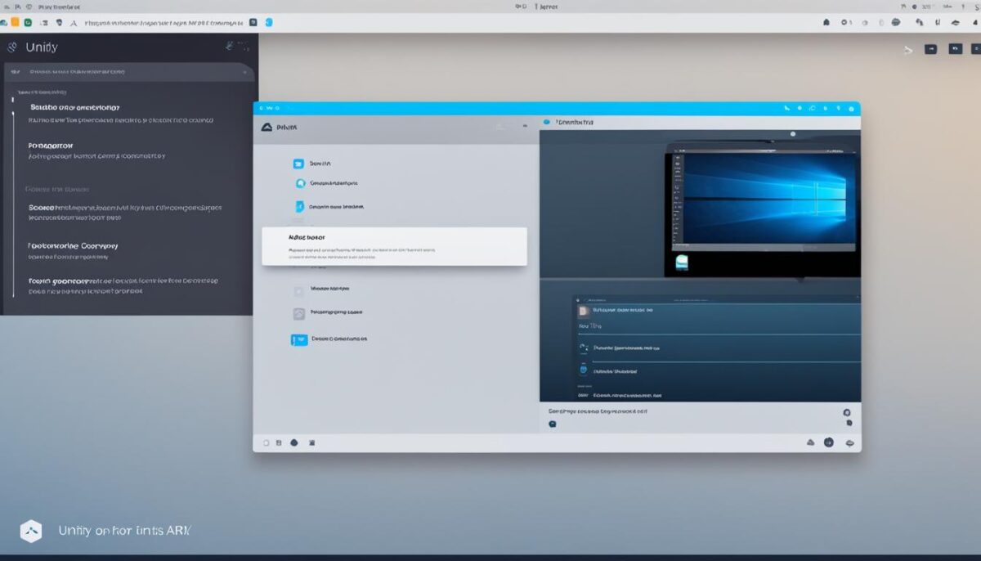Click the document icon in the dark preview list
This screenshot has height=561, width=981.
point(584,311)
